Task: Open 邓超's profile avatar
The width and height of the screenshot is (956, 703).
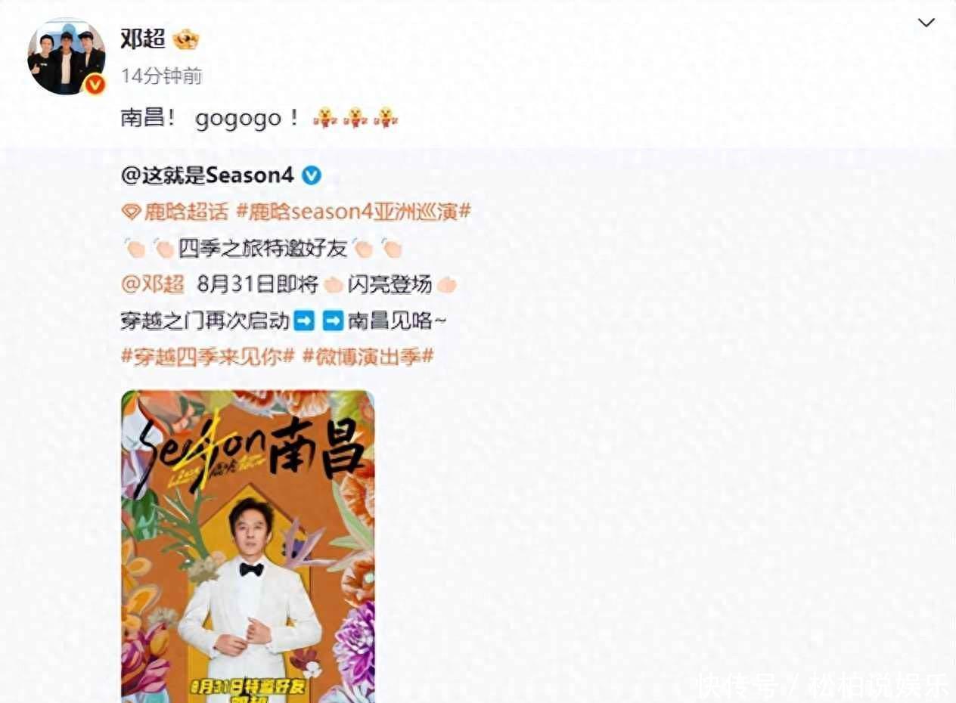Action: pyautogui.click(x=66, y=57)
